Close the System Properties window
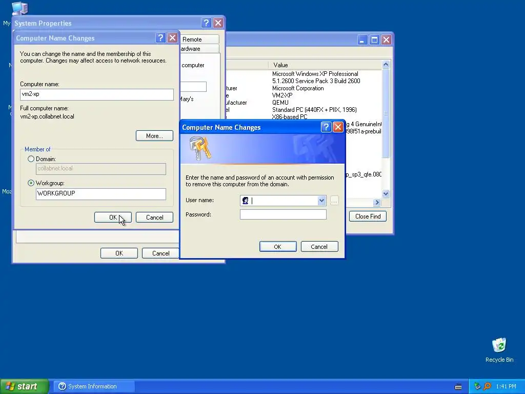525x394 pixels. (218, 23)
